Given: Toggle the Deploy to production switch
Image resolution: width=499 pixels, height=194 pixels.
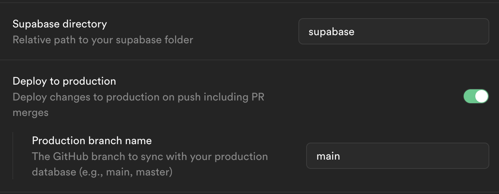Looking at the screenshot, I should 476,97.
